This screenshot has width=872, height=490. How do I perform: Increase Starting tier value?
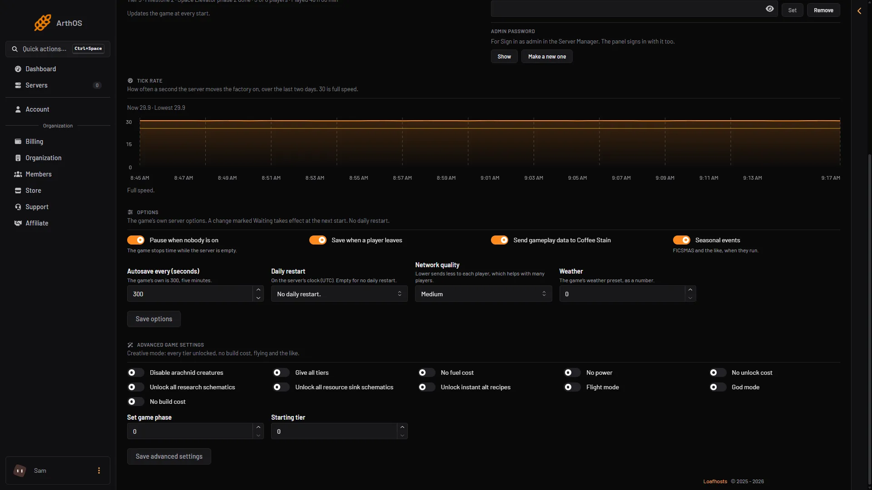click(x=402, y=427)
